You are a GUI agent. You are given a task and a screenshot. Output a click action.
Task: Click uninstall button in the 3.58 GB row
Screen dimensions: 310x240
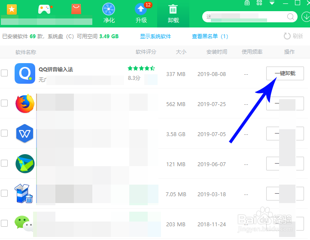click(285, 134)
